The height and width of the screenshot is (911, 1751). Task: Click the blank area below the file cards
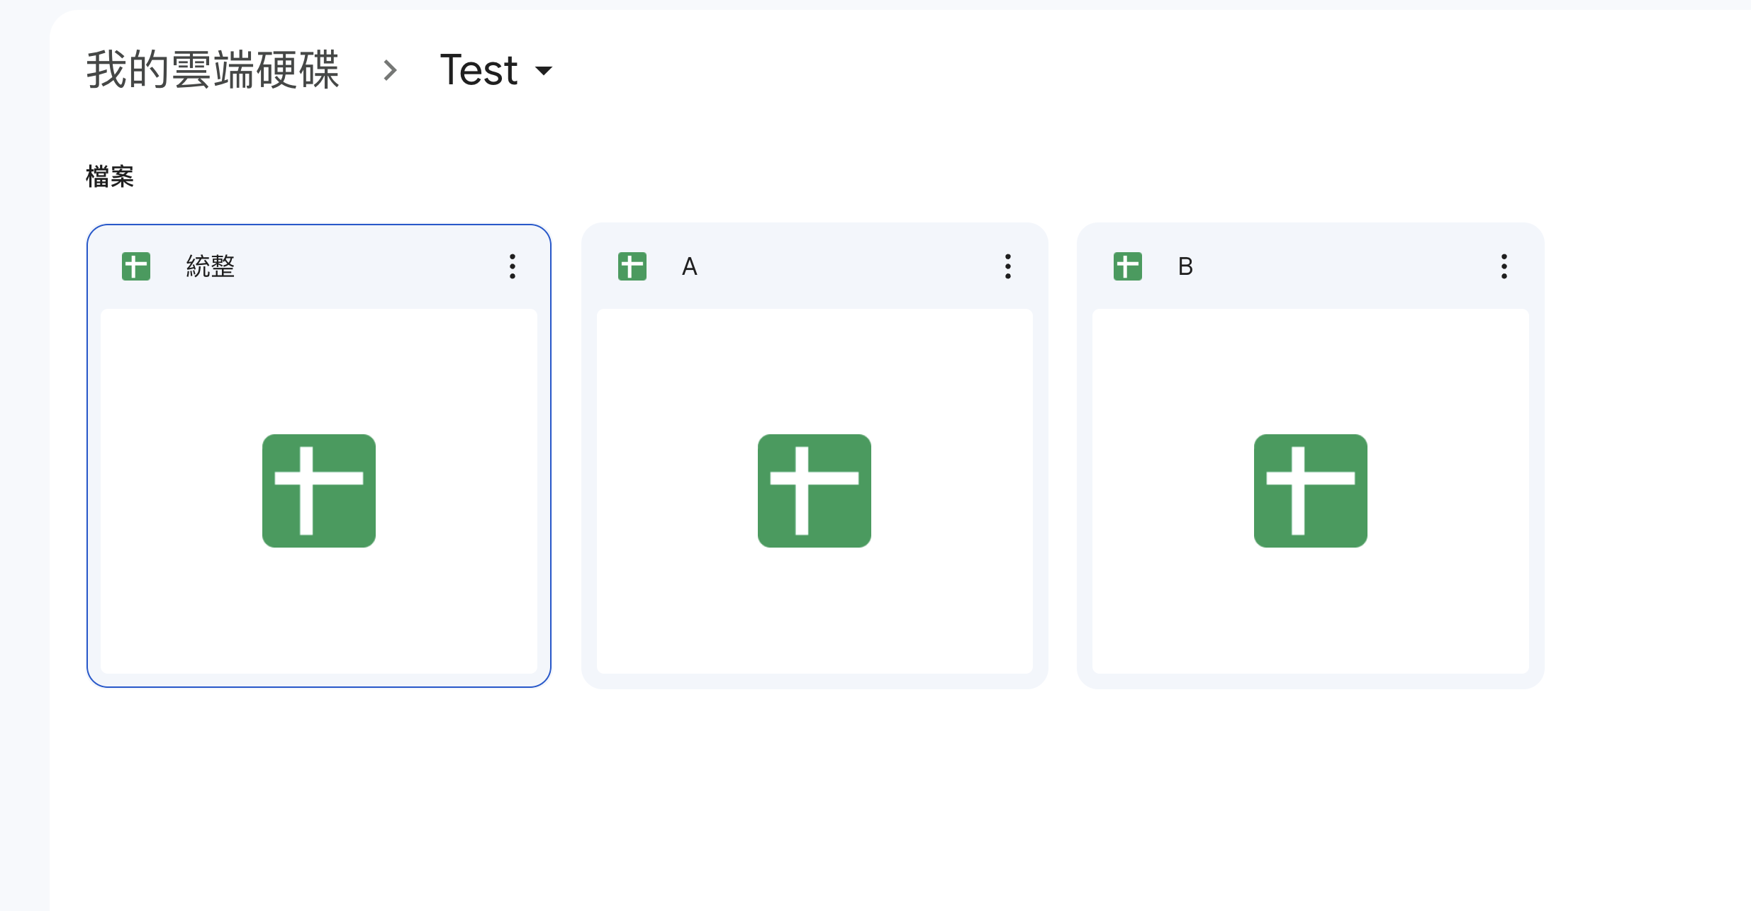click(x=851, y=800)
